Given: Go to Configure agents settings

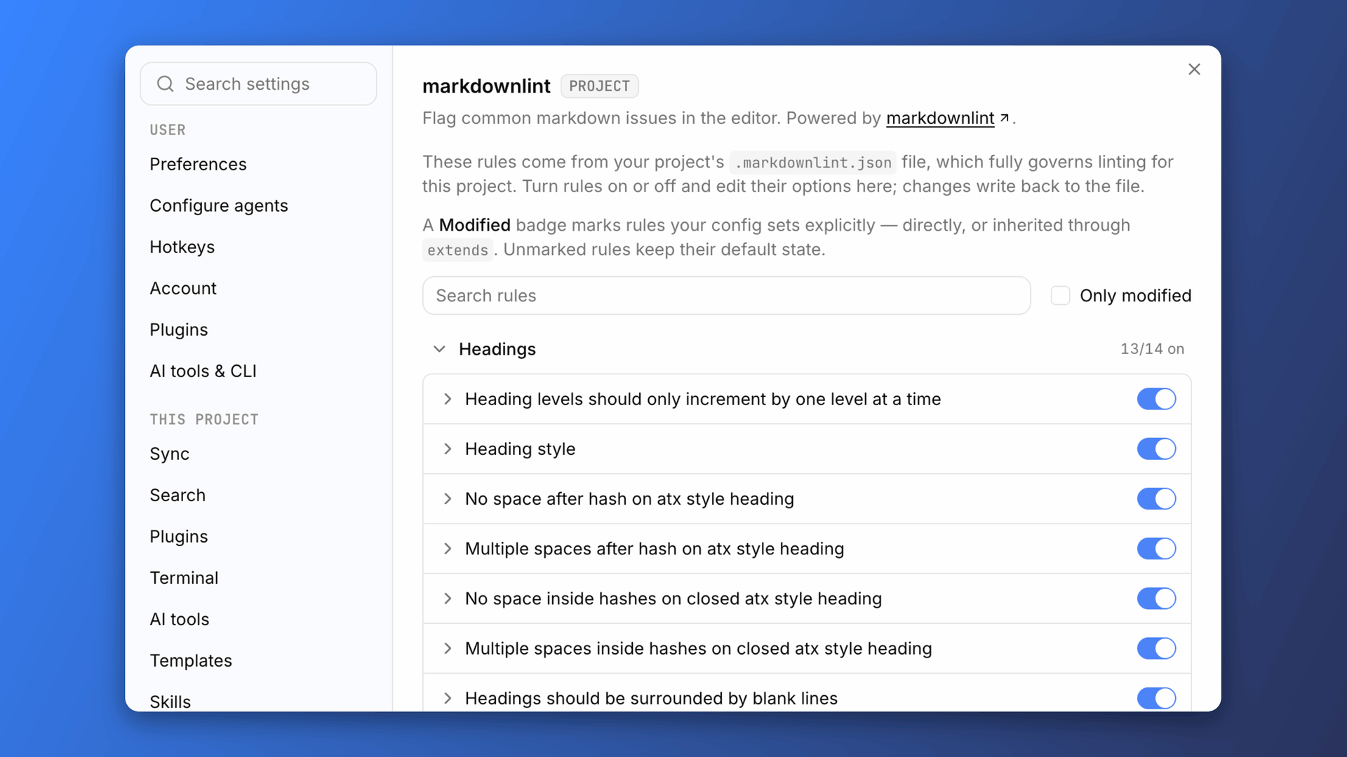Looking at the screenshot, I should click(x=219, y=205).
